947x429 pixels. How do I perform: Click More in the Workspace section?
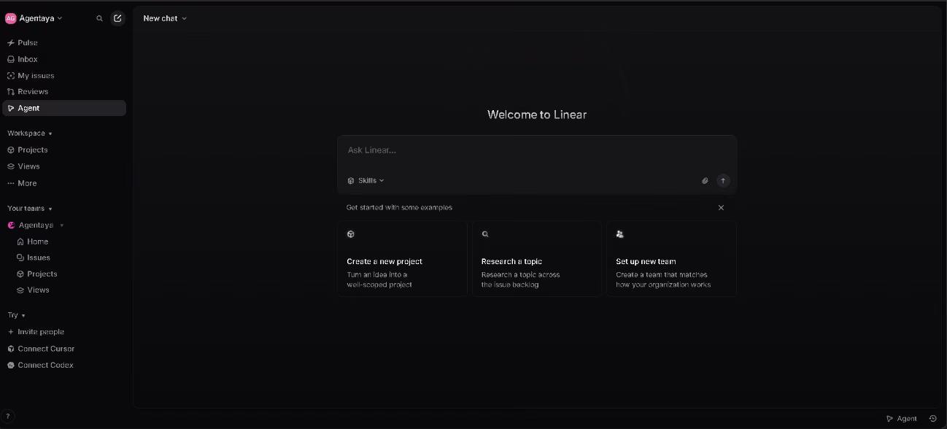click(64, 183)
